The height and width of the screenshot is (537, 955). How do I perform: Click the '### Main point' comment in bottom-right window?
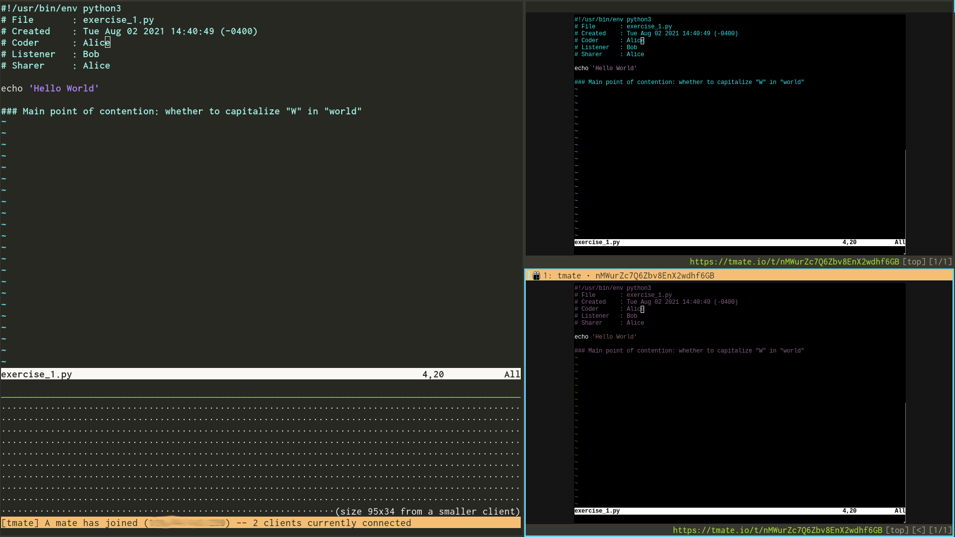click(x=689, y=351)
